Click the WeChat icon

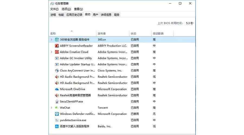pyautogui.click(x=57, y=108)
